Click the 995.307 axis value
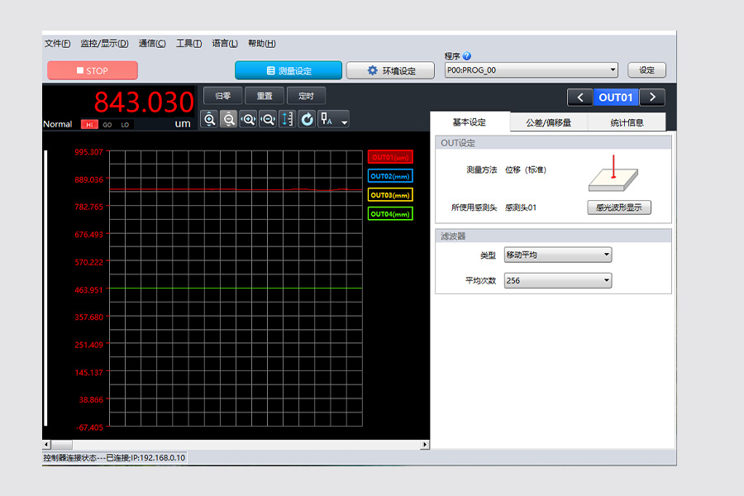The height and width of the screenshot is (496, 744). [x=88, y=152]
